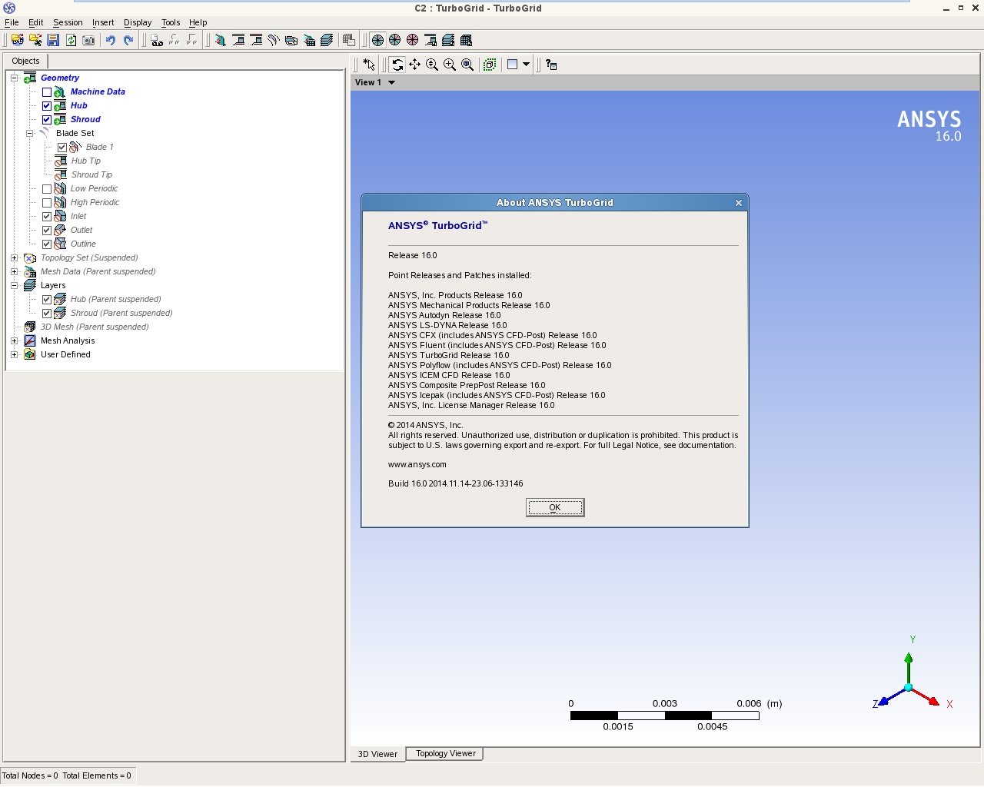This screenshot has height=787, width=984.
Task: Select the 3D Viewer tab
Action: pos(377,754)
